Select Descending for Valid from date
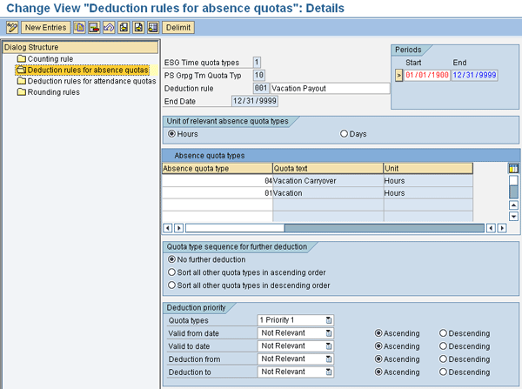Viewport: 522px width, 389px height. point(444,333)
